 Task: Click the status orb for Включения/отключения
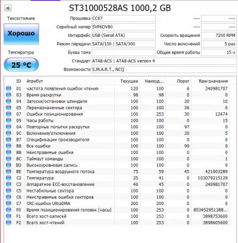pyautogui.click(x=8, y=133)
